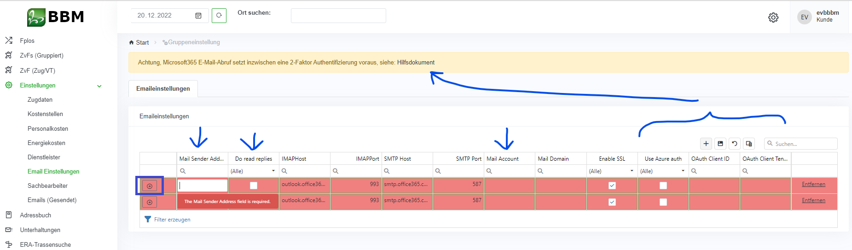Collapse the Einstellungen sidebar section
The height and width of the screenshot is (250, 852).
pyautogui.click(x=99, y=86)
